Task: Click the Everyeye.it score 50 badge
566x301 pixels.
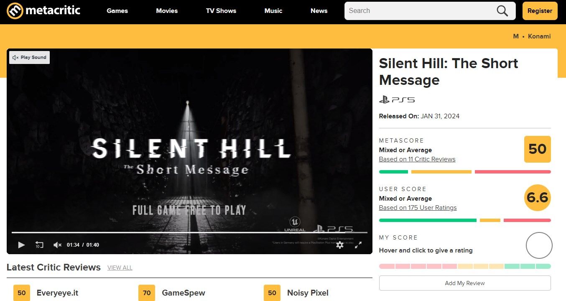Action: tap(22, 293)
